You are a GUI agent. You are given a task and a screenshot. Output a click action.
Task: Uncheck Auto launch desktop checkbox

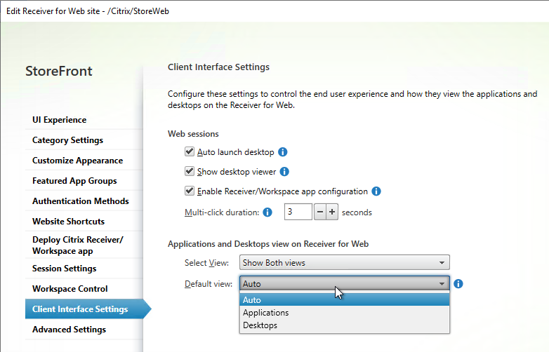[190, 151]
